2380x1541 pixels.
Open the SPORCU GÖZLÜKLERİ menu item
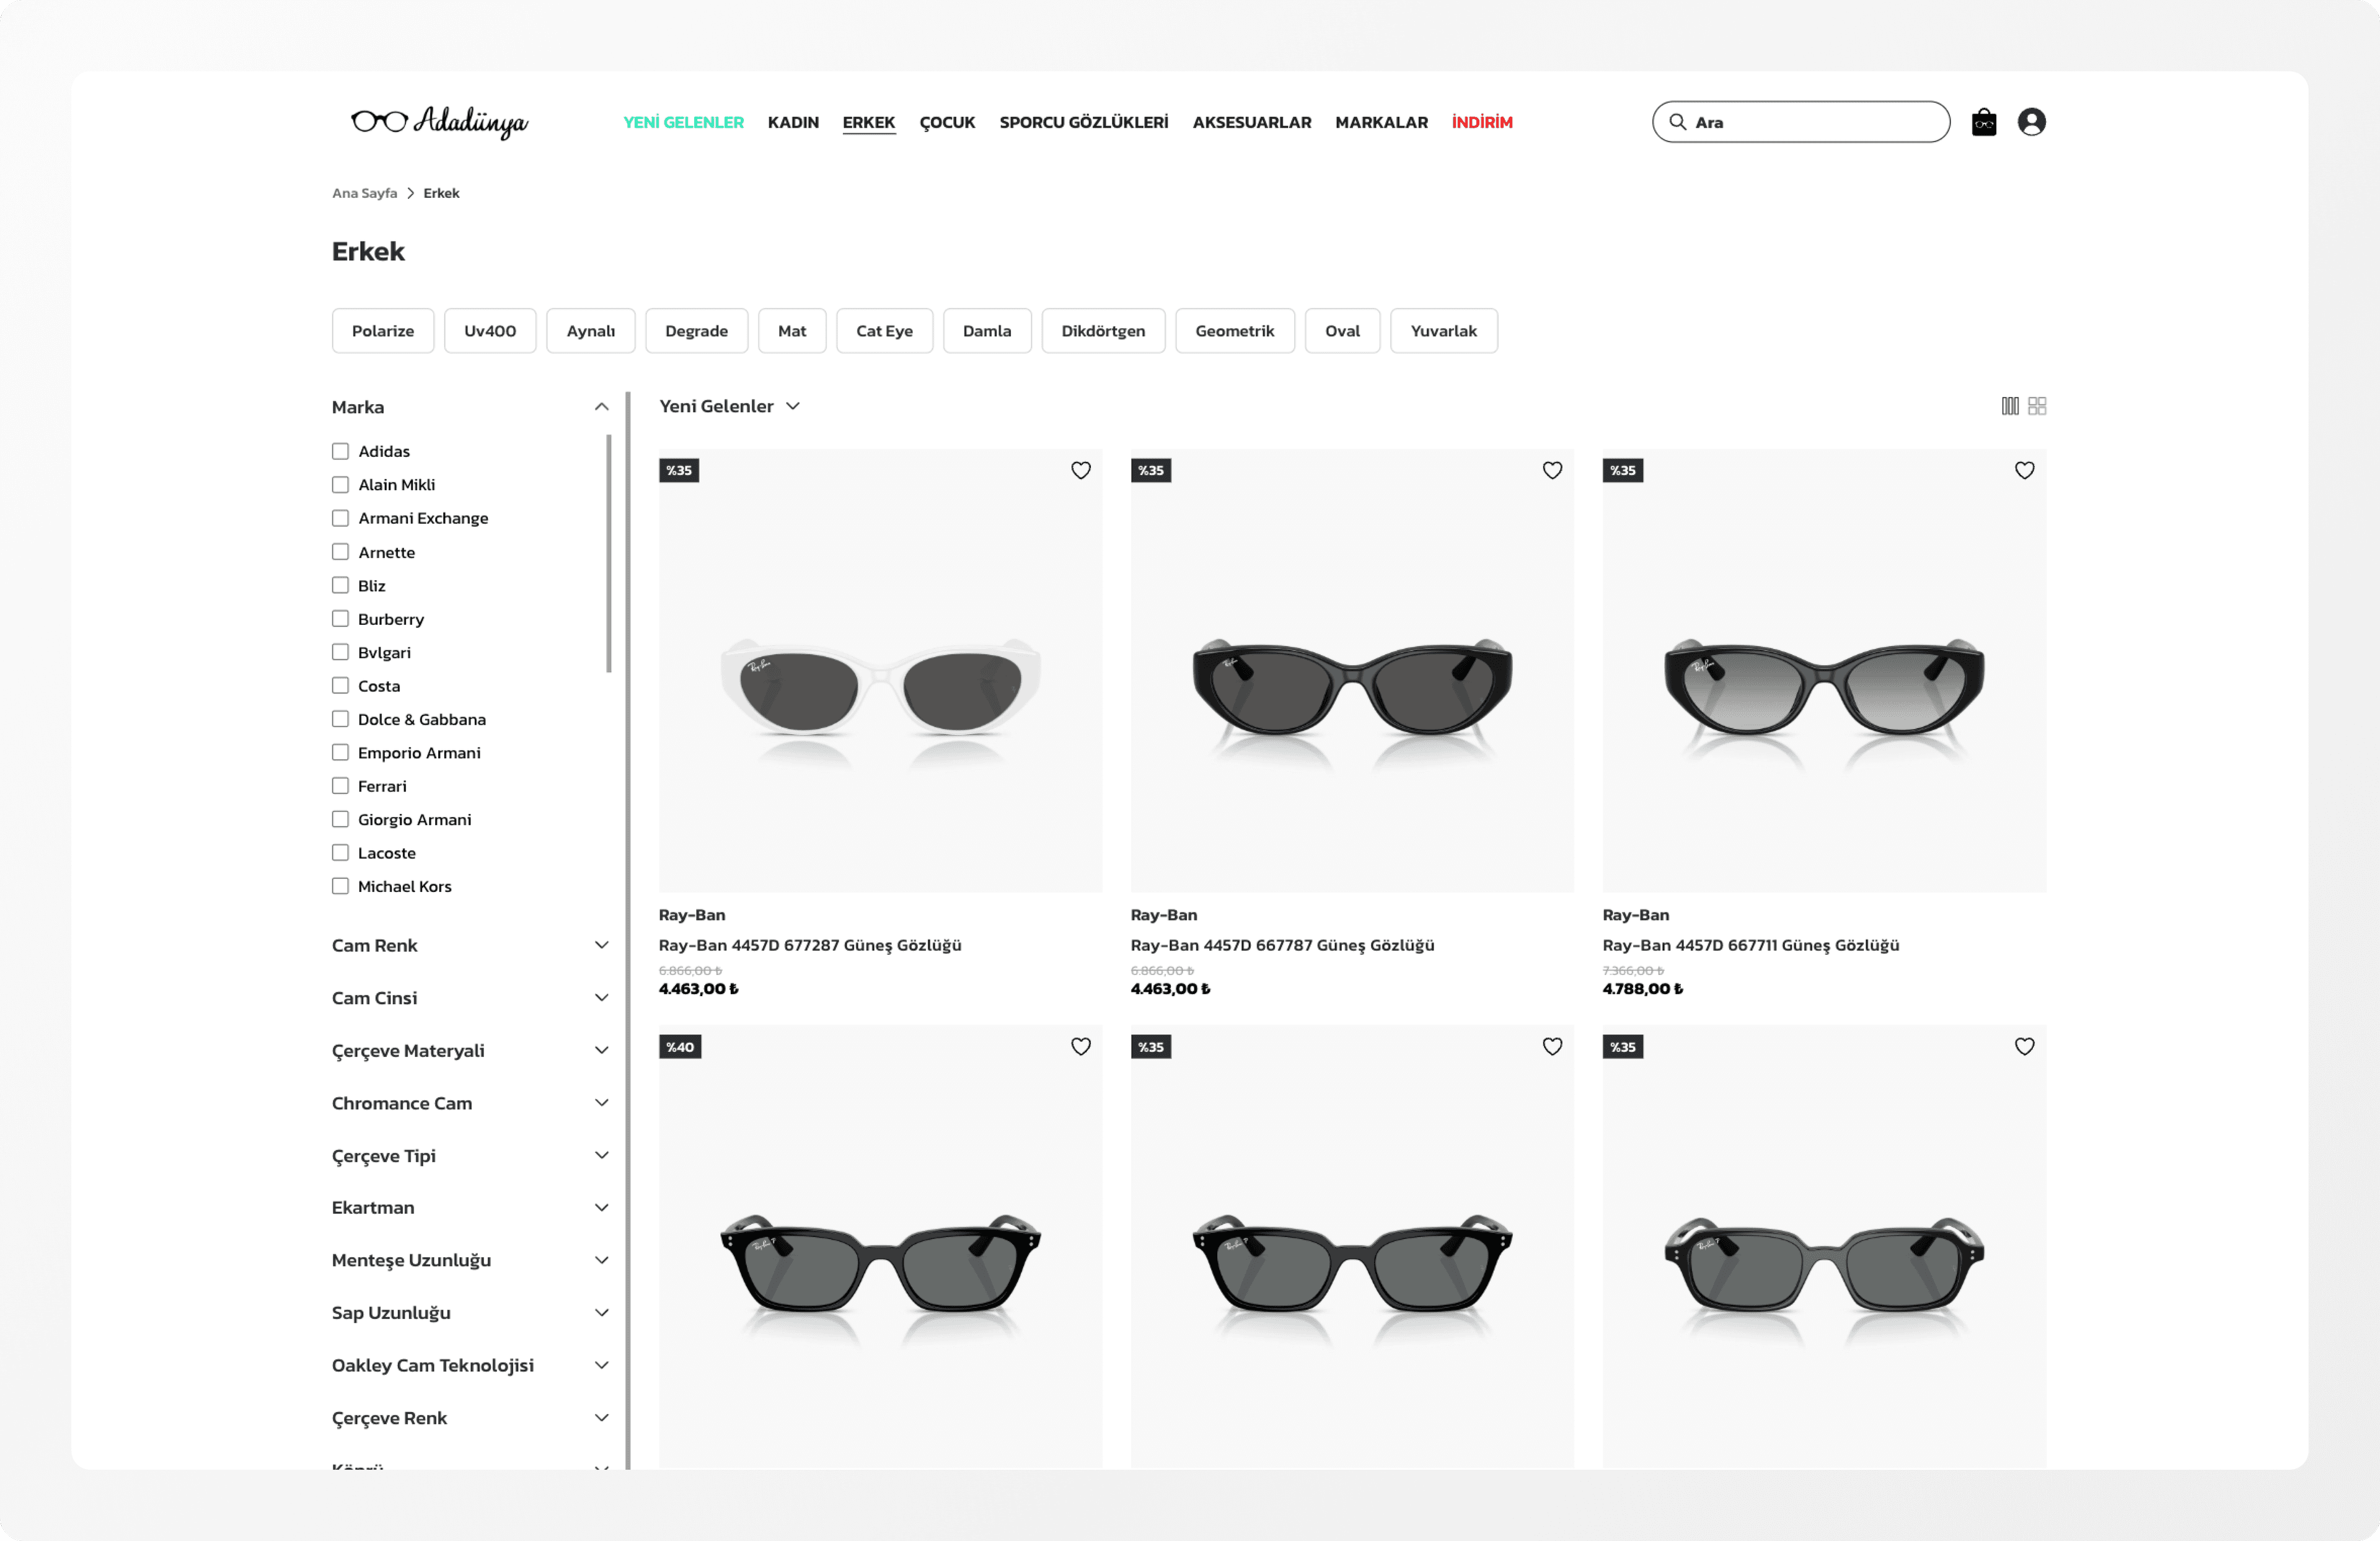point(1083,122)
